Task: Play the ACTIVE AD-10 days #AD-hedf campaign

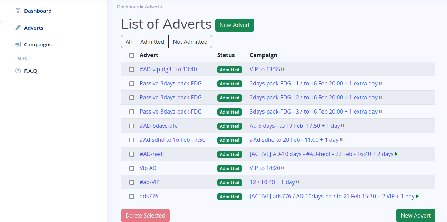Action: (396, 154)
